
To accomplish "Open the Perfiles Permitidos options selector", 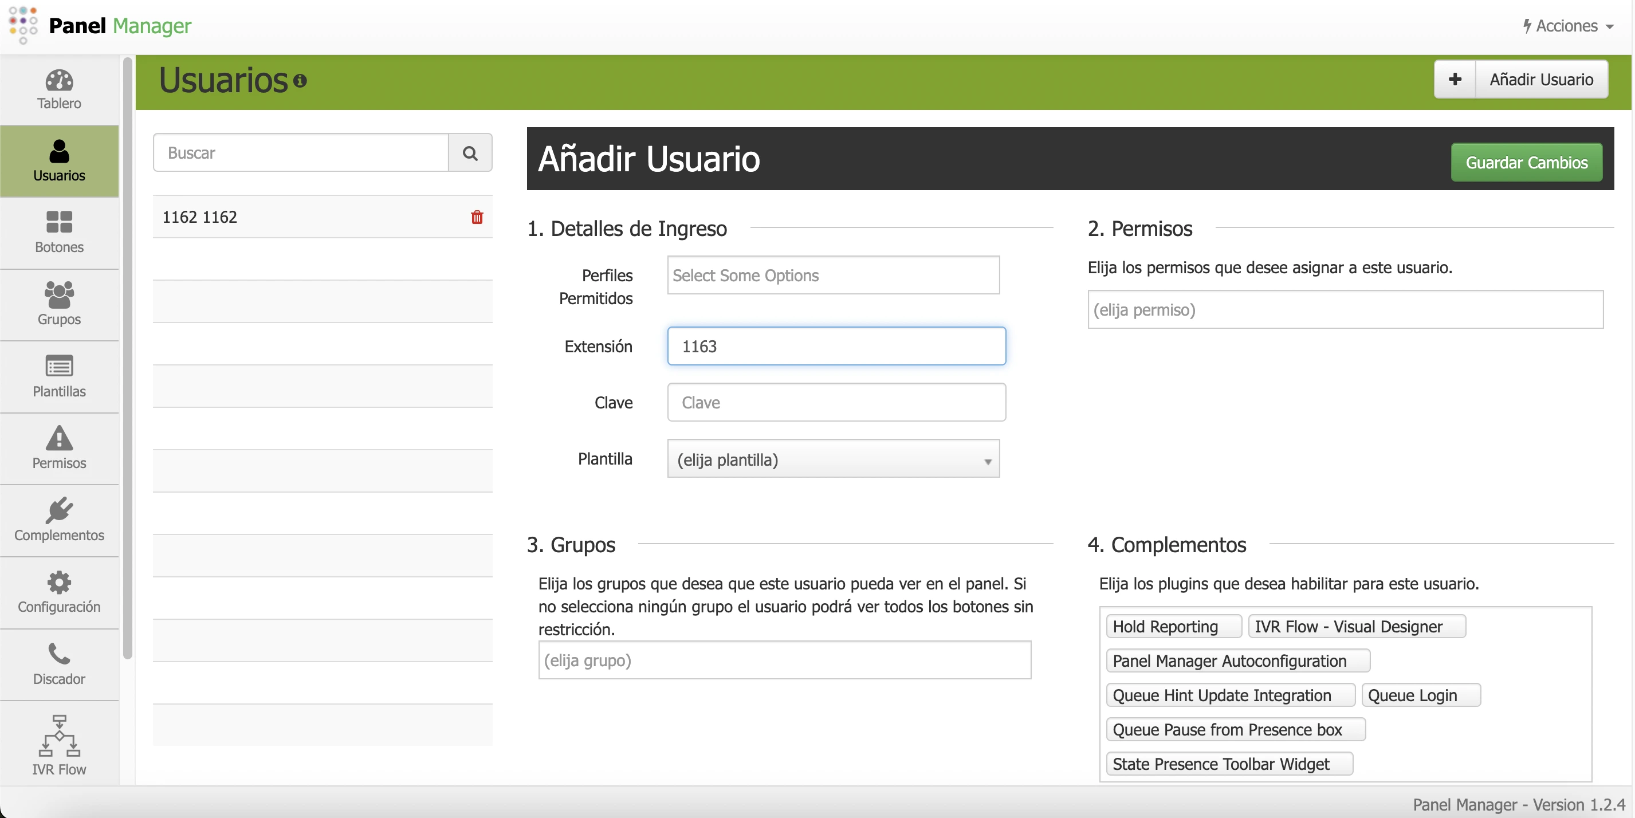I will [x=834, y=276].
